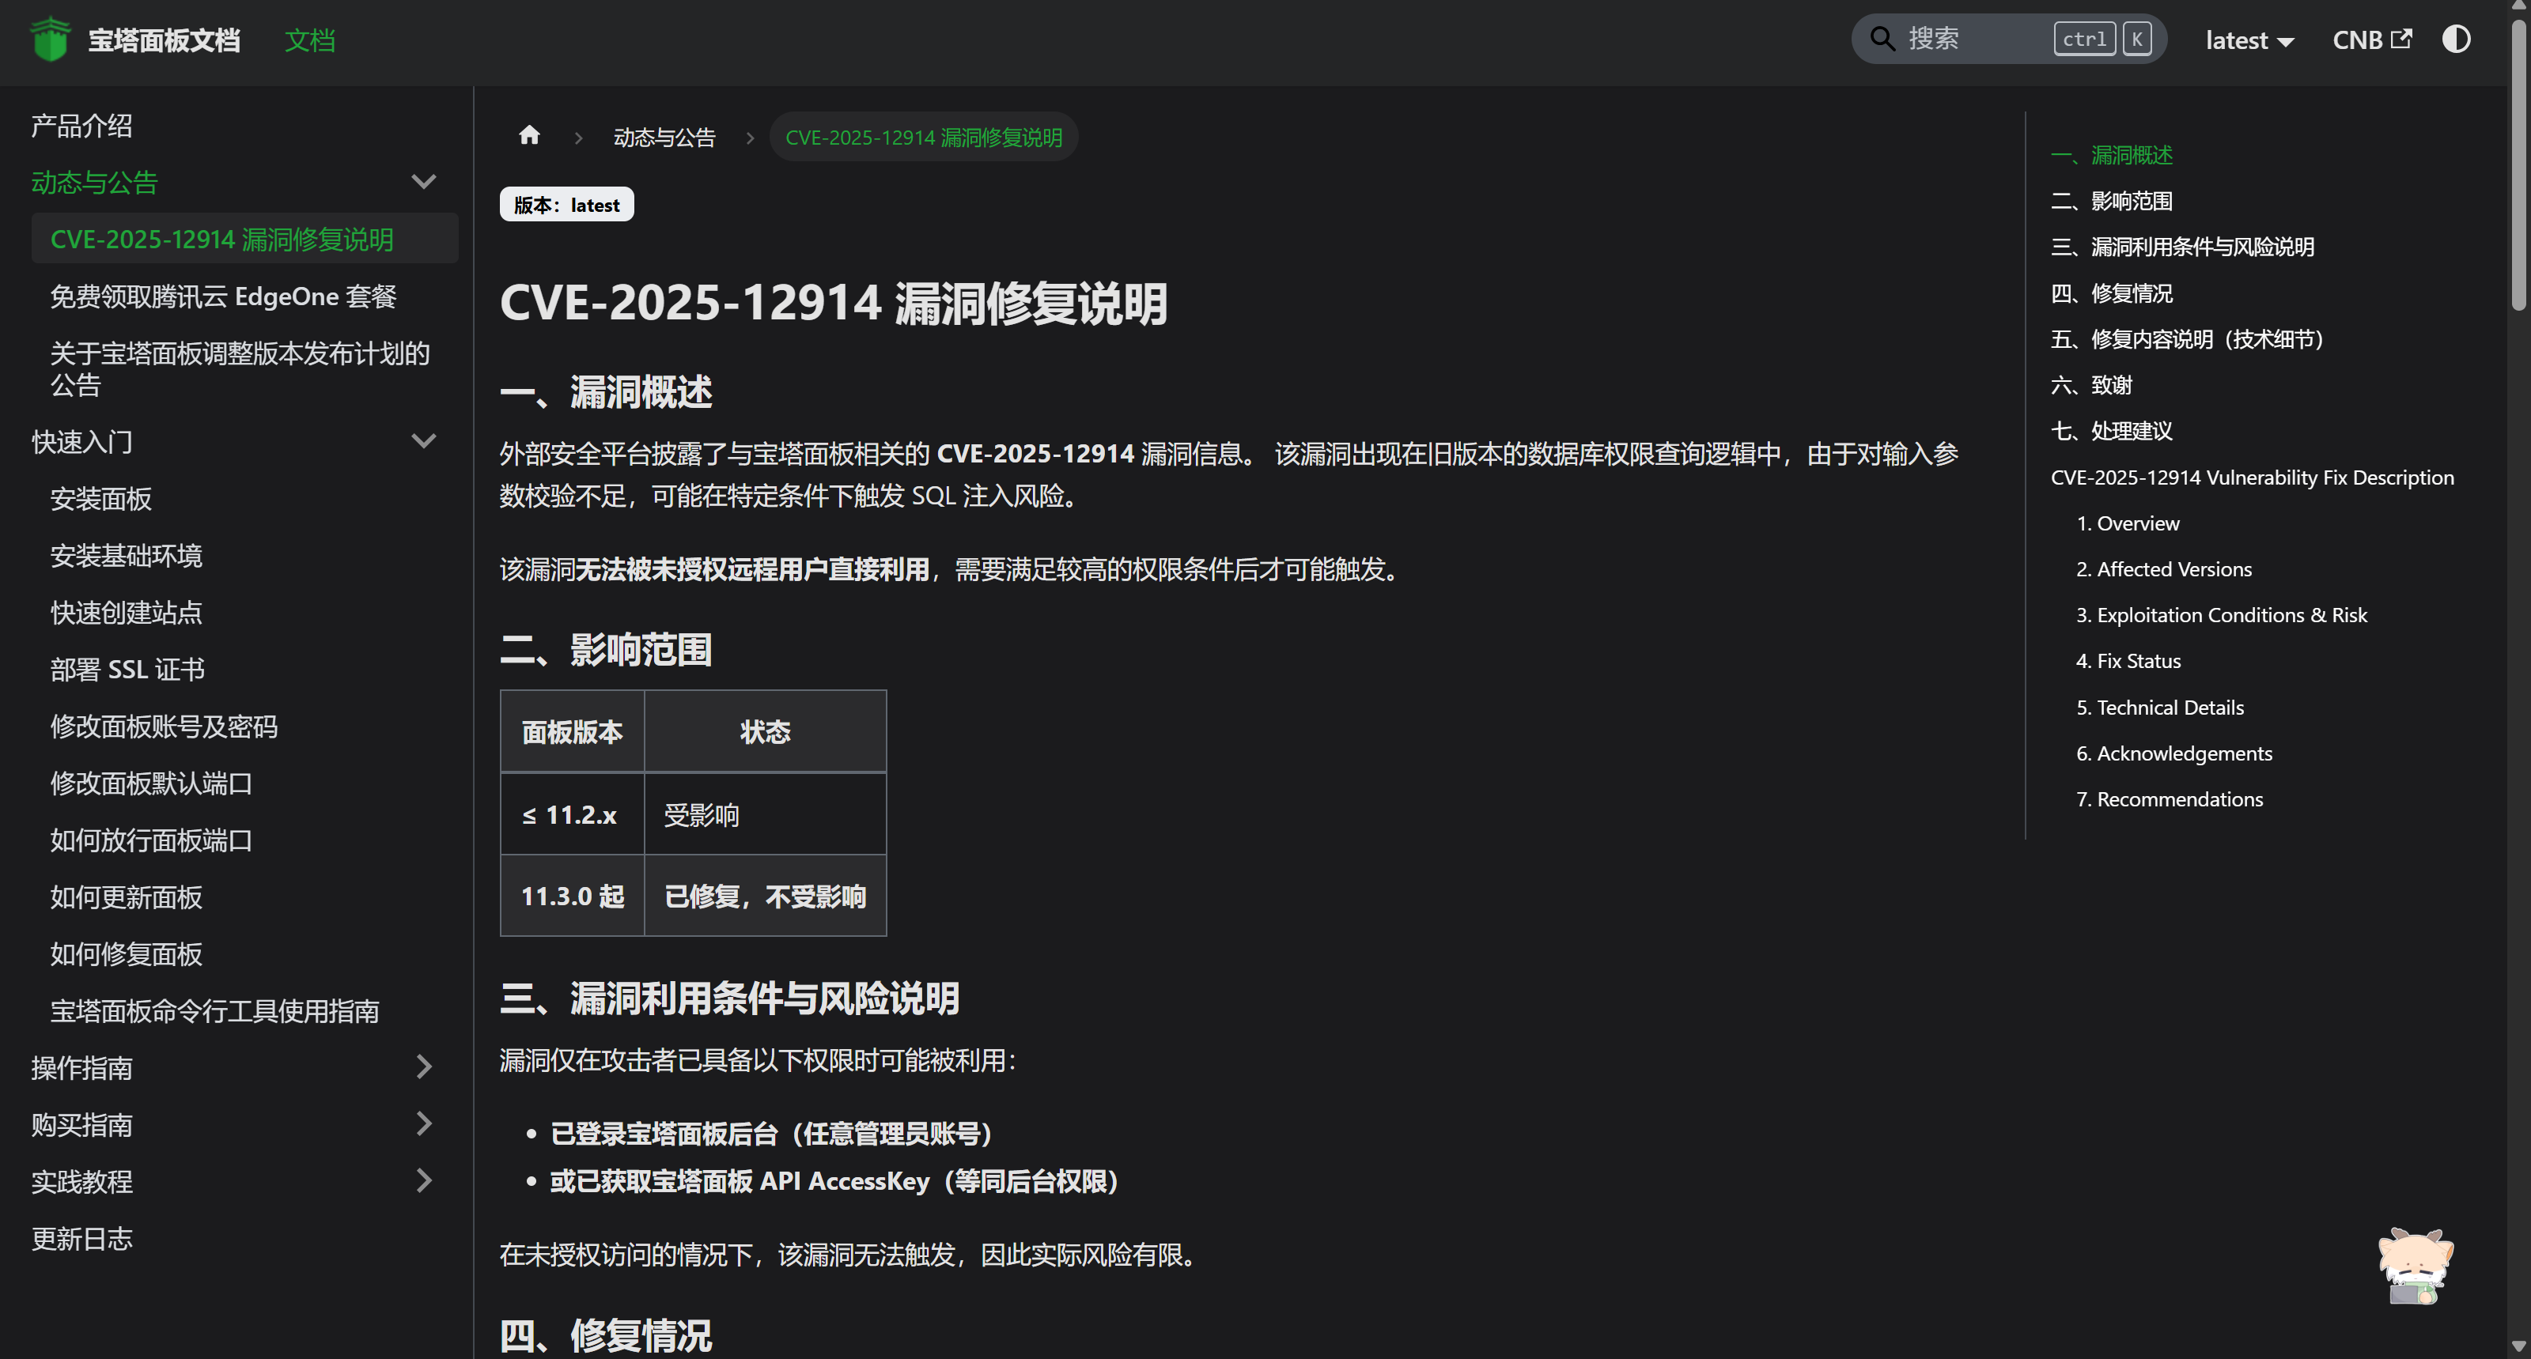
Task: Expand the 购买指南 sidebar section
Action: [423, 1123]
